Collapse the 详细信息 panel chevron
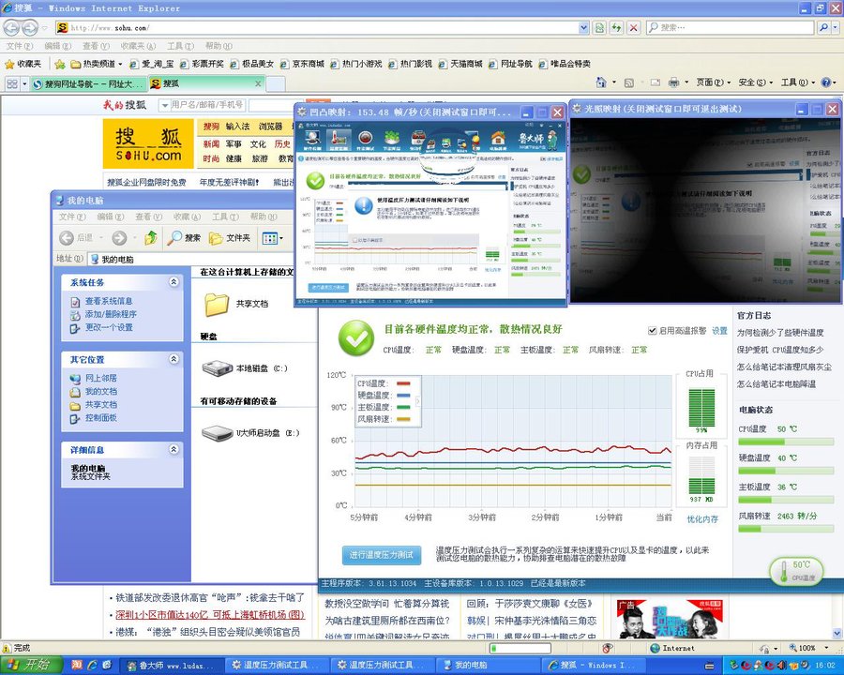 173,450
